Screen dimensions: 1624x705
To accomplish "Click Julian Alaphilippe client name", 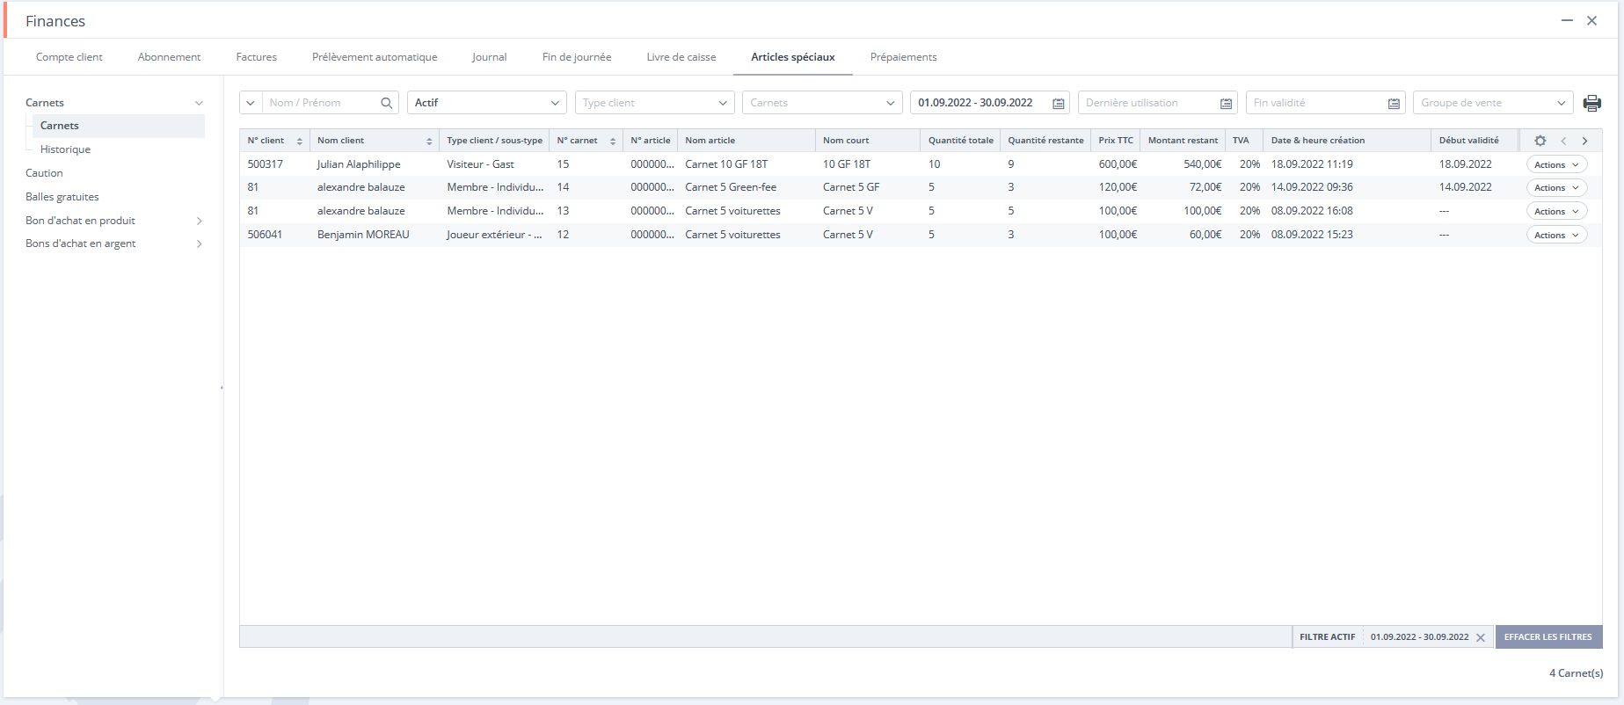I will tap(359, 164).
